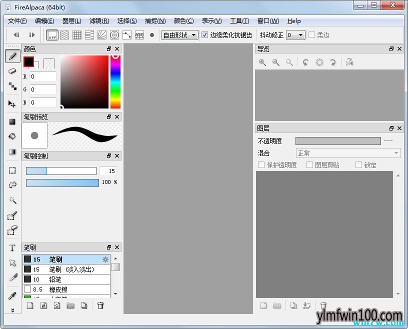Screen dimensions: 408x329
Task: Enable the curve snap
Action: (126, 35)
